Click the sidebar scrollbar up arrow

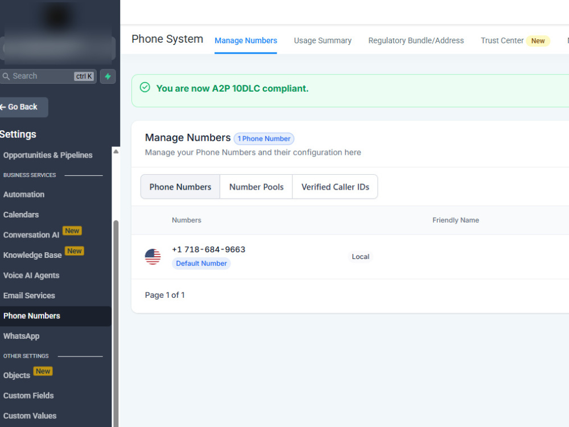(116, 151)
